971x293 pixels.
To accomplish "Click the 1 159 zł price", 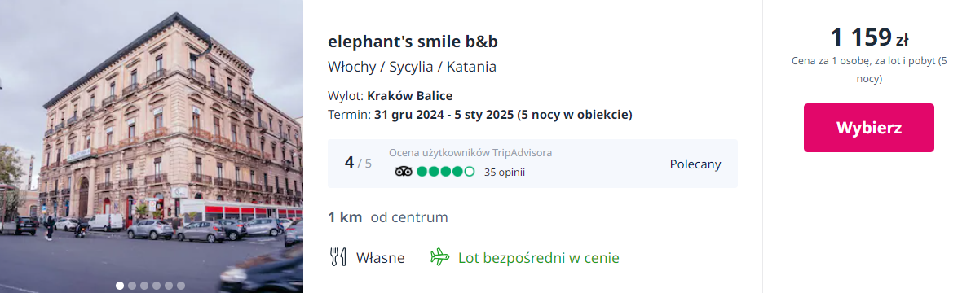I will [x=869, y=37].
